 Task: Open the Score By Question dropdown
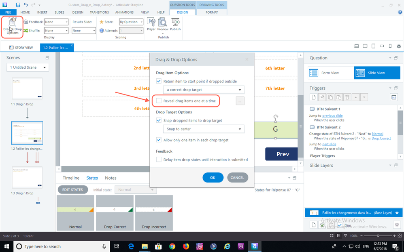click(131, 22)
